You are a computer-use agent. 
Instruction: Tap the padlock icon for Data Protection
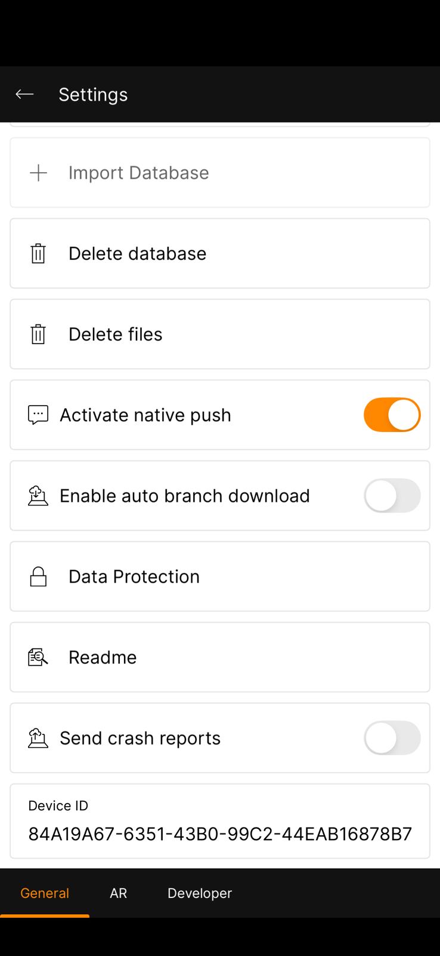[x=38, y=577]
